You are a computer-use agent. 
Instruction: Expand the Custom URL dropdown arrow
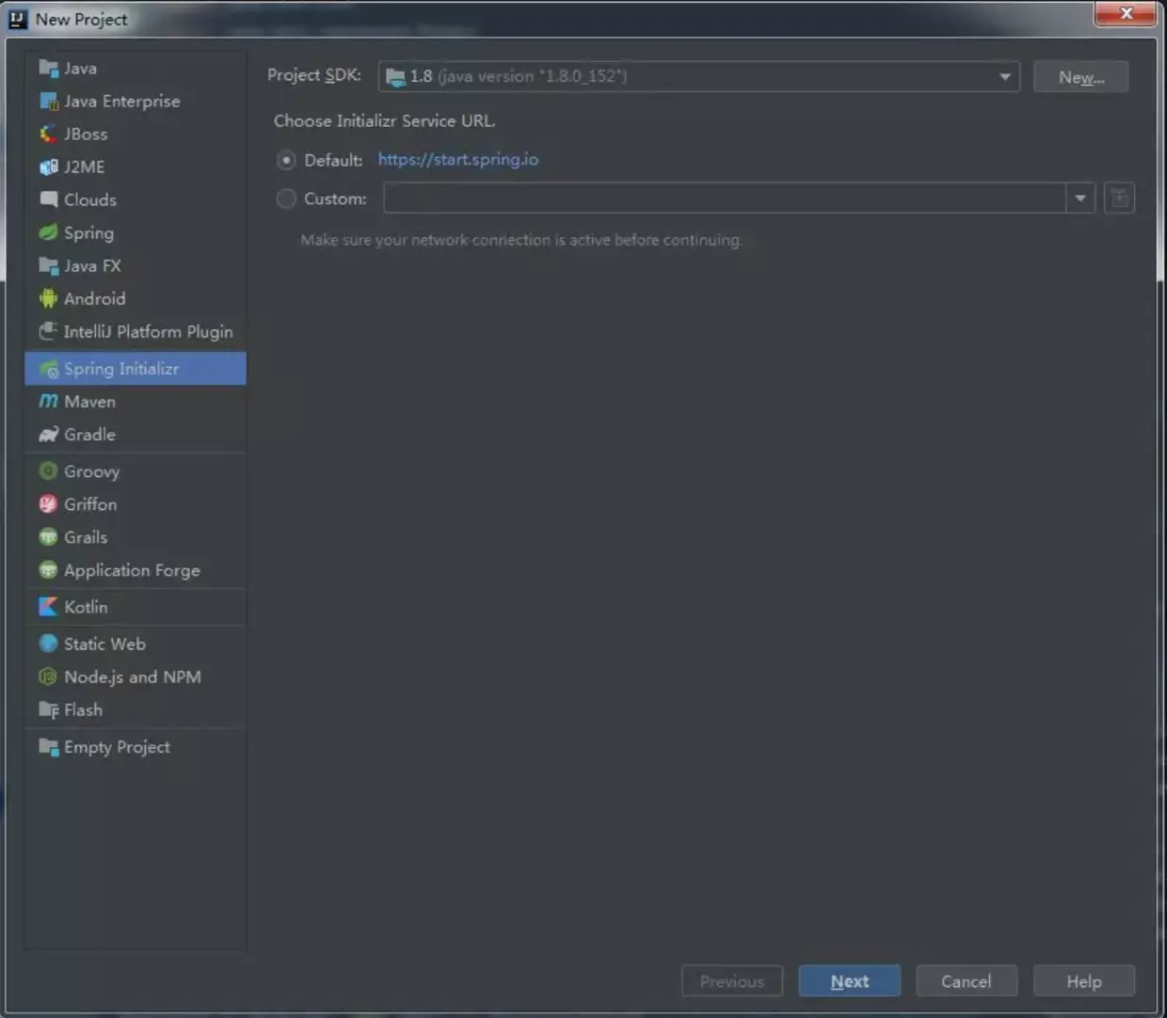[1080, 198]
